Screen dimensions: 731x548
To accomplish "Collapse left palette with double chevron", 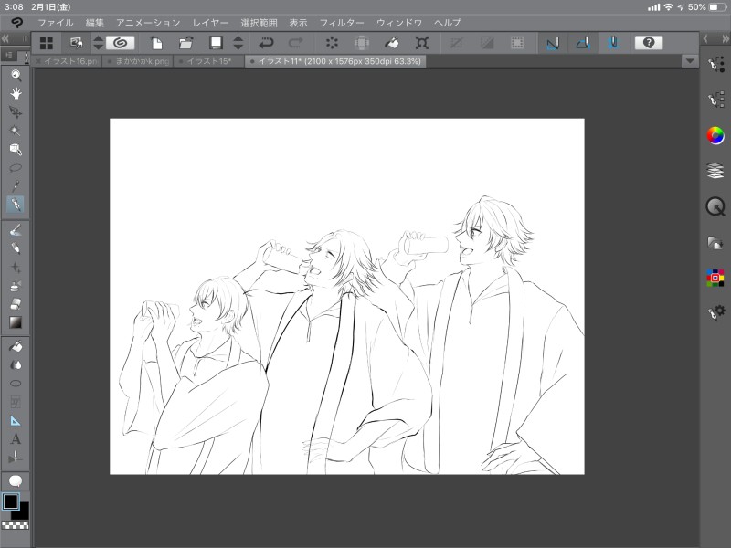I will (5, 39).
